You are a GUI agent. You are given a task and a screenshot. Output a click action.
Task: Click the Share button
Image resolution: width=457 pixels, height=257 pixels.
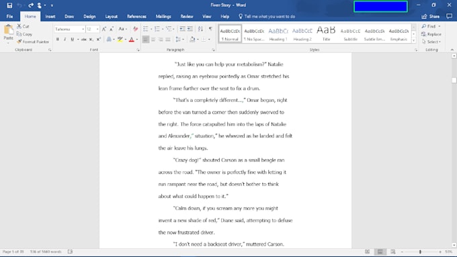pos(431,16)
